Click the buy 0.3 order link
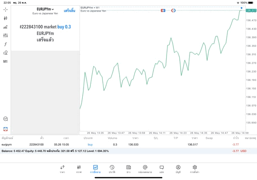 [x=64, y=27]
